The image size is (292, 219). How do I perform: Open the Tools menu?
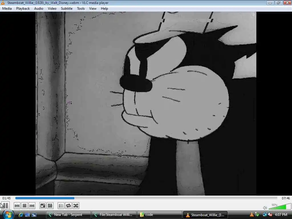(x=81, y=9)
